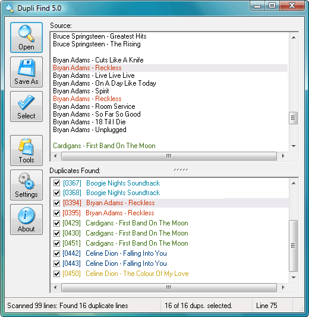The image size is (309, 317).
Task: Toggle checkbox for [0394] Bryan Adams - Reckless
Action: pyautogui.click(x=57, y=203)
